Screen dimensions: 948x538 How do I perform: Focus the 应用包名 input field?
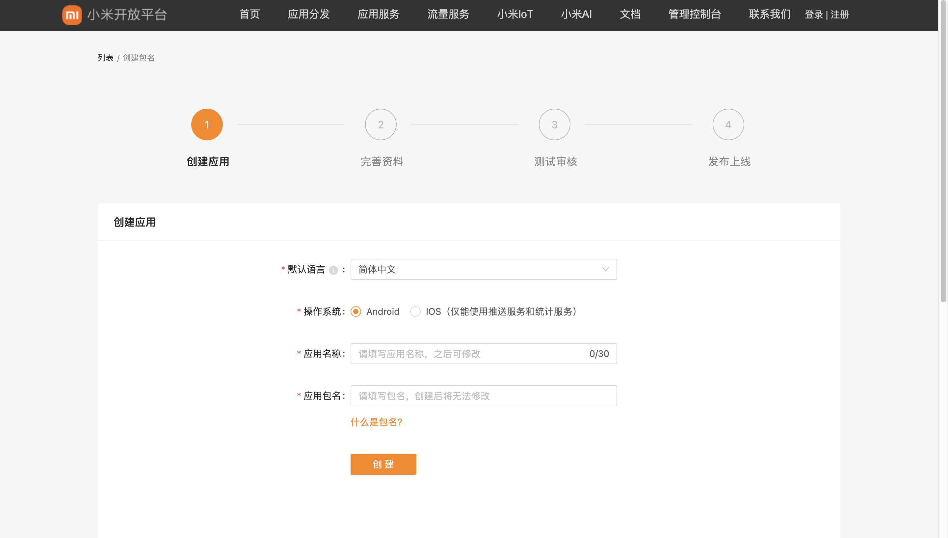[x=484, y=396]
